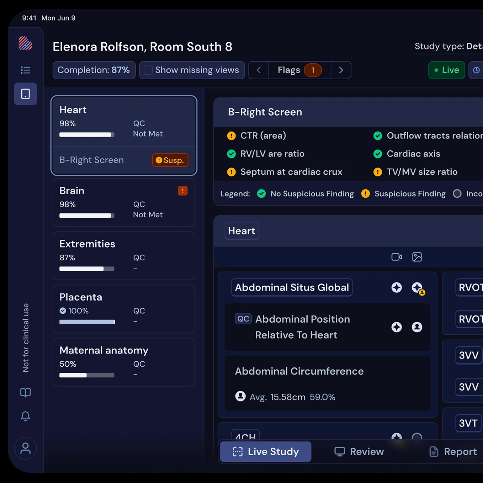
Task: Open notifications bell icon
Action: (x=25, y=416)
